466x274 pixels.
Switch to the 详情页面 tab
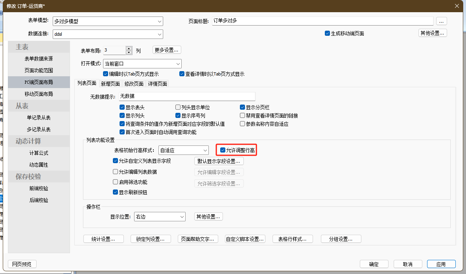click(157, 84)
